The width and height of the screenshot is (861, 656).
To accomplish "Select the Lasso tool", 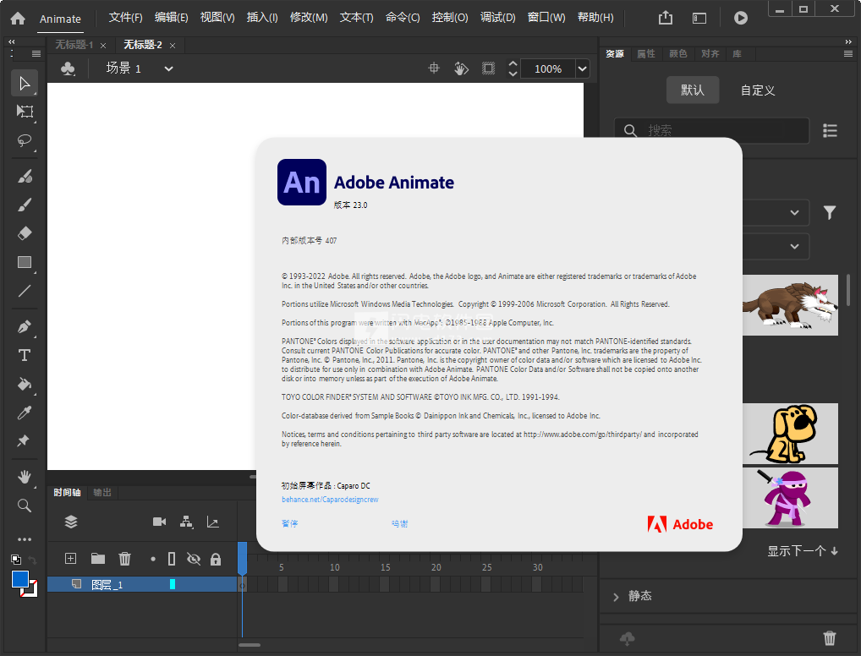I will (x=25, y=140).
